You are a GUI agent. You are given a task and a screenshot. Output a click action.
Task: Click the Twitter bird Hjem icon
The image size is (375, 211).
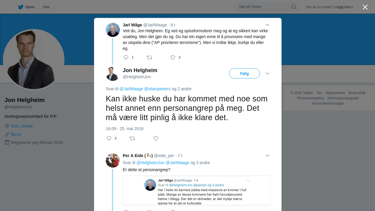pyautogui.click(x=21, y=7)
